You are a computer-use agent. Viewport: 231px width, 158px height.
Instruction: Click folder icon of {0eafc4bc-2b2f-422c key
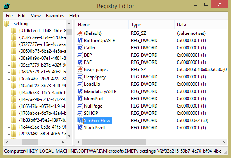[14, 79]
